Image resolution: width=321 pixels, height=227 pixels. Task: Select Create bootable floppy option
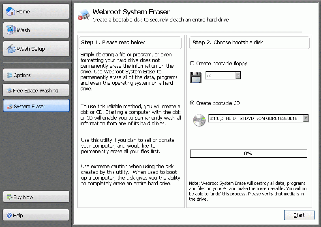click(218, 64)
